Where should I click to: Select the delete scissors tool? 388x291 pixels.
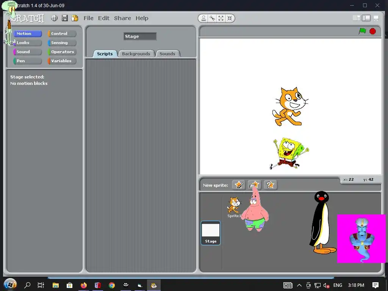(x=212, y=18)
